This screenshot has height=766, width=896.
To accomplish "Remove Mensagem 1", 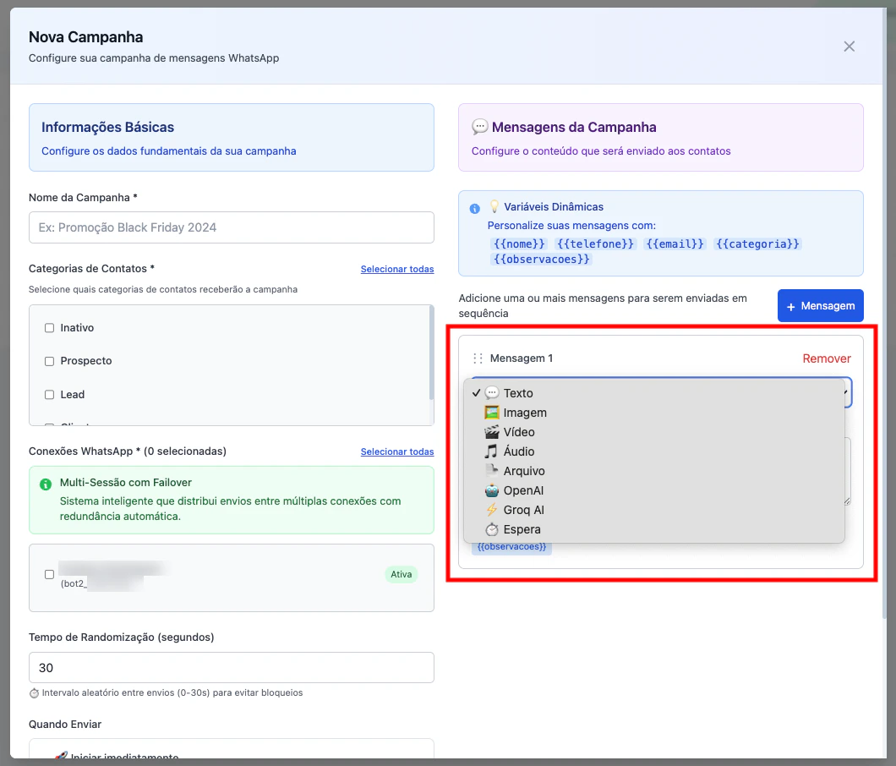I will click(827, 358).
